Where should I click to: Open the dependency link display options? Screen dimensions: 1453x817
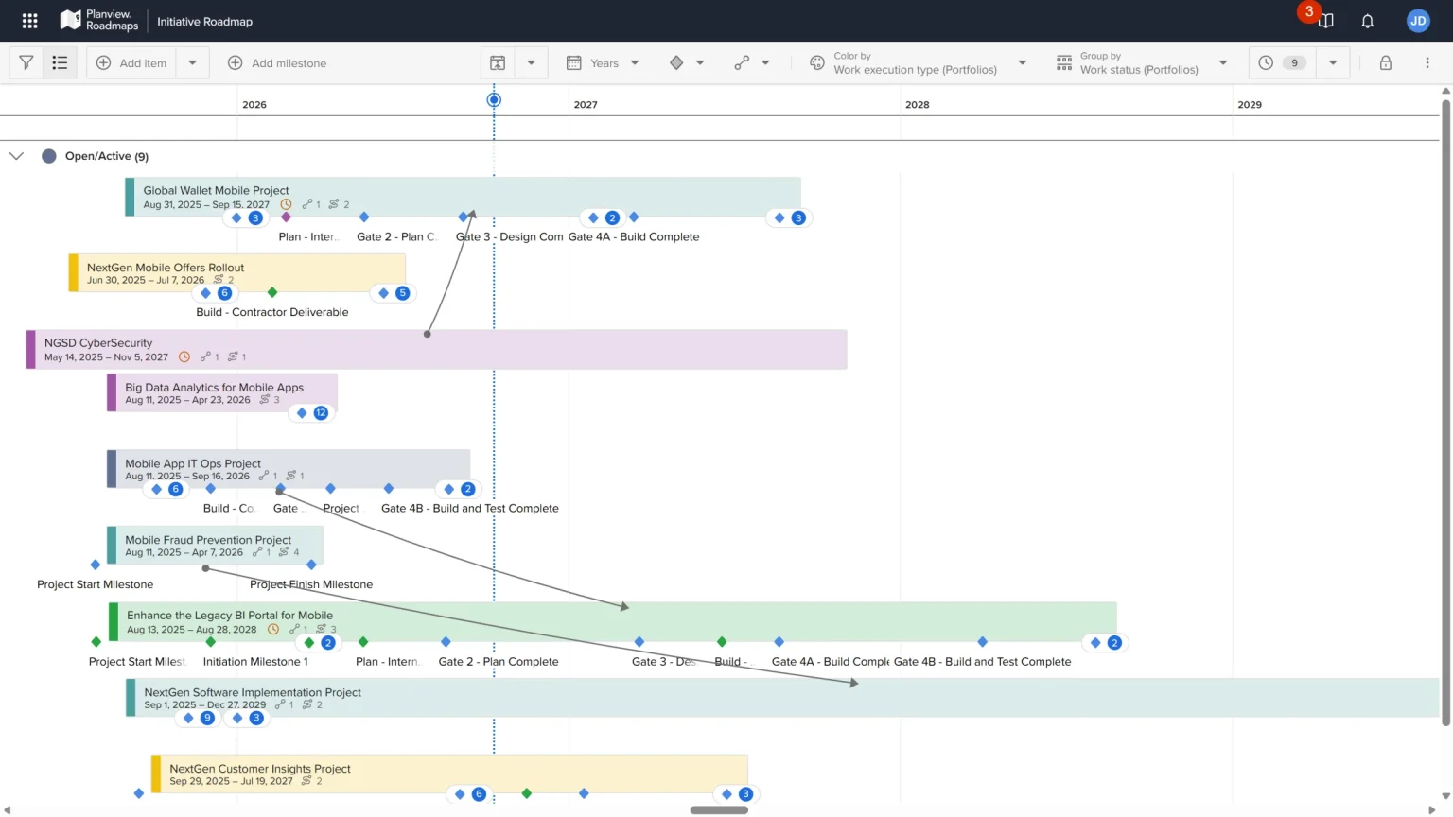point(752,62)
